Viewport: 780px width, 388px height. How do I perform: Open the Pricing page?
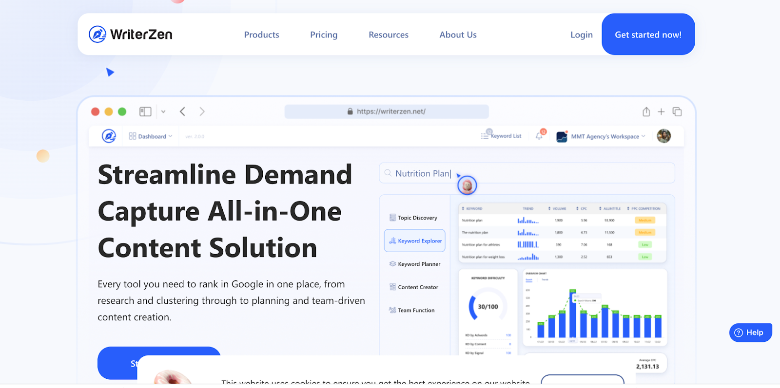324,35
